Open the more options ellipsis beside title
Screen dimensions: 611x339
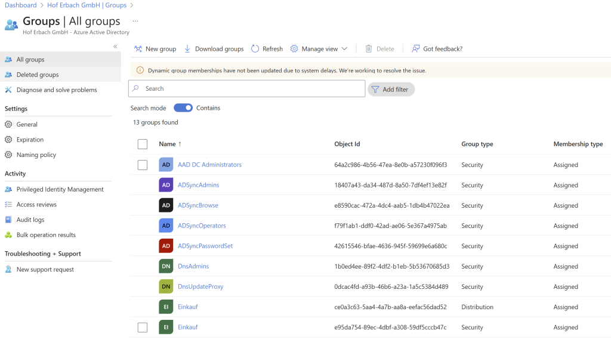135,21
